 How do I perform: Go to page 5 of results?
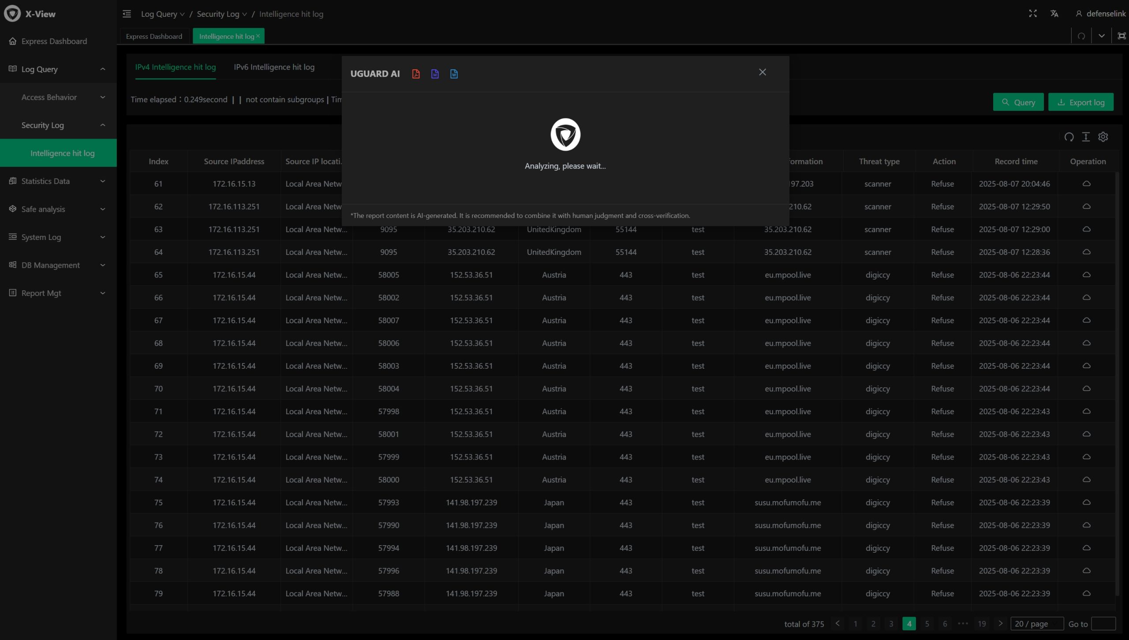pos(927,624)
